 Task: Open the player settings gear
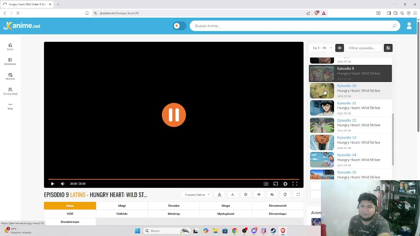click(x=285, y=184)
